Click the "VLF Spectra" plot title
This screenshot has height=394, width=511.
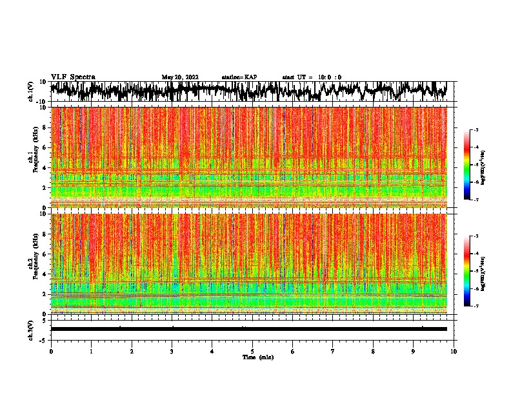click(x=73, y=77)
